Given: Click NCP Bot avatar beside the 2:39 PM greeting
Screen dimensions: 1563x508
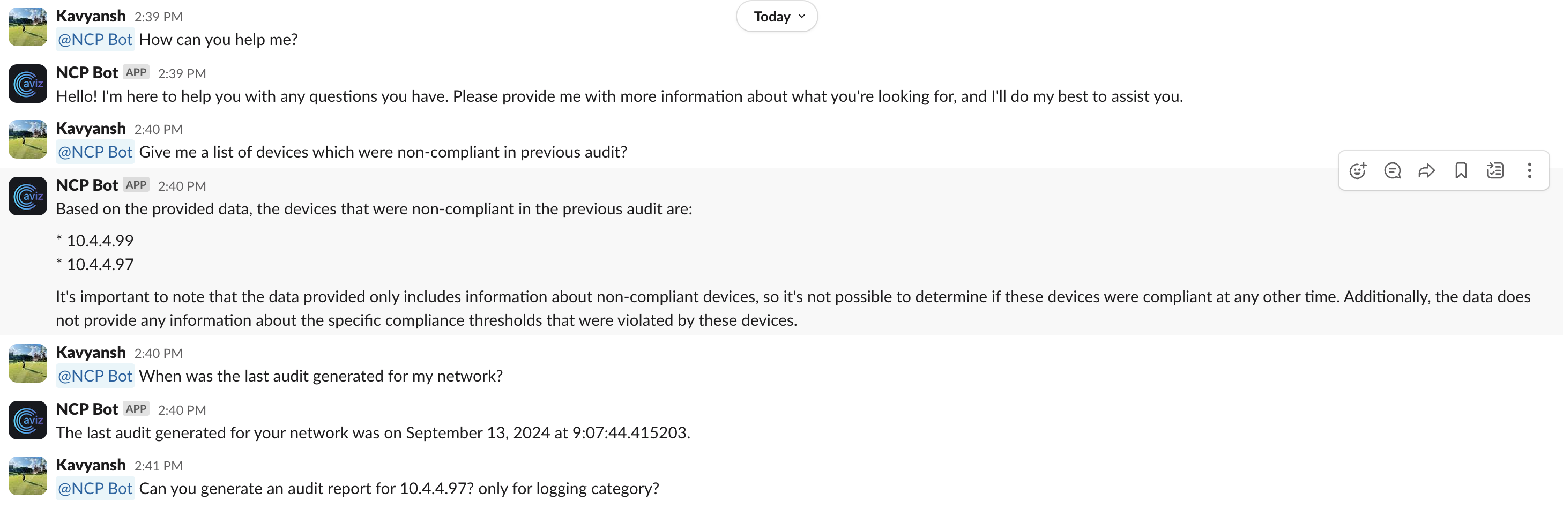Looking at the screenshot, I should 28,84.
